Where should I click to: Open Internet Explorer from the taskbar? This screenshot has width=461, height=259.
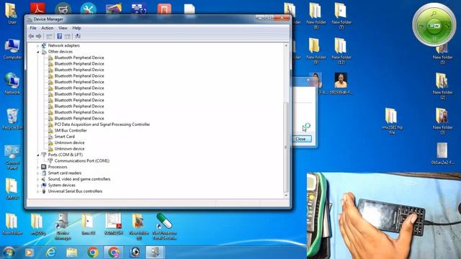pos(51,253)
